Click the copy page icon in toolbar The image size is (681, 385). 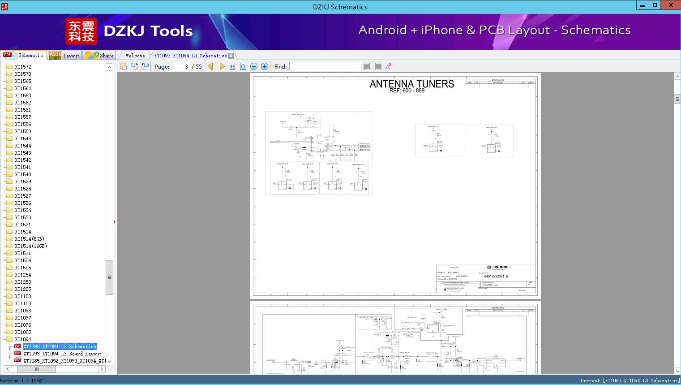point(124,66)
